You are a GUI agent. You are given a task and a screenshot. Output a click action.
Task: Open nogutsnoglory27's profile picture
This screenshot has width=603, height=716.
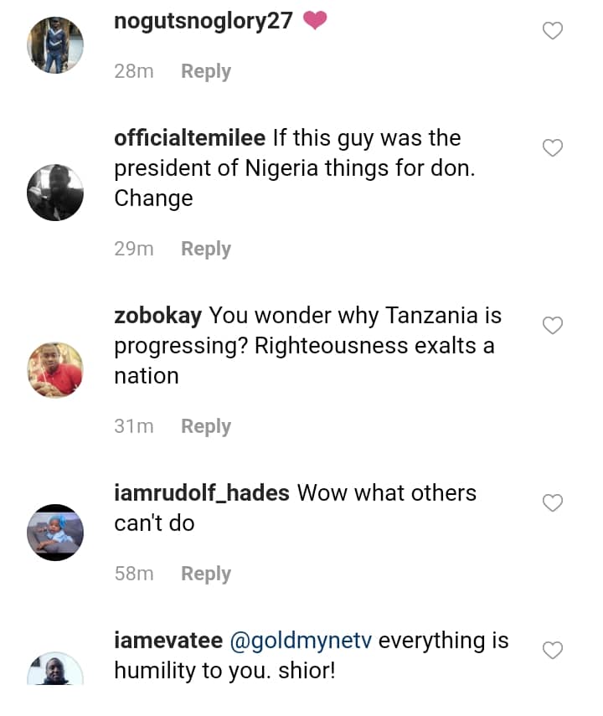[55, 45]
